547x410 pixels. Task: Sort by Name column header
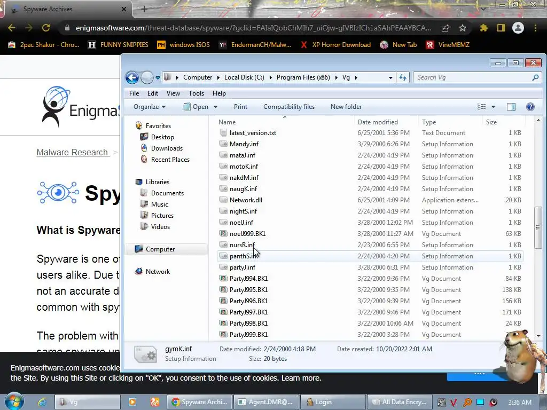pyautogui.click(x=227, y=122)
